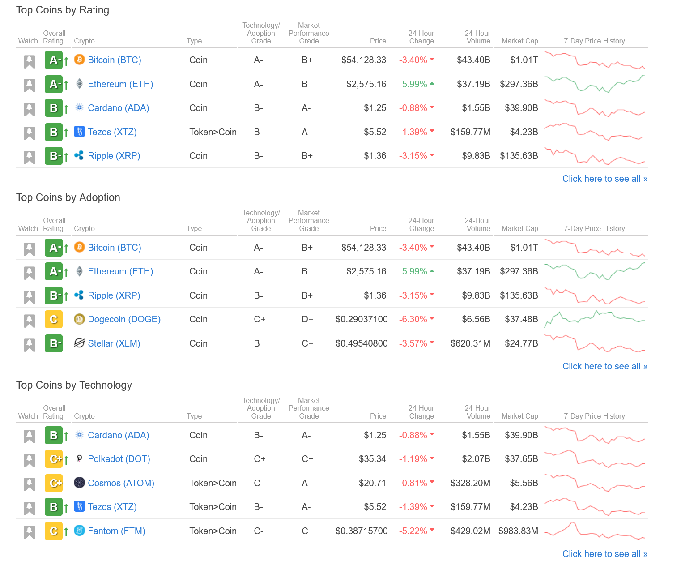Image resolution: width=681 pixels, height=561 pixels.
Task: Click Bitcoin 7-day price chart in Rating table
Action: point(595,60)
